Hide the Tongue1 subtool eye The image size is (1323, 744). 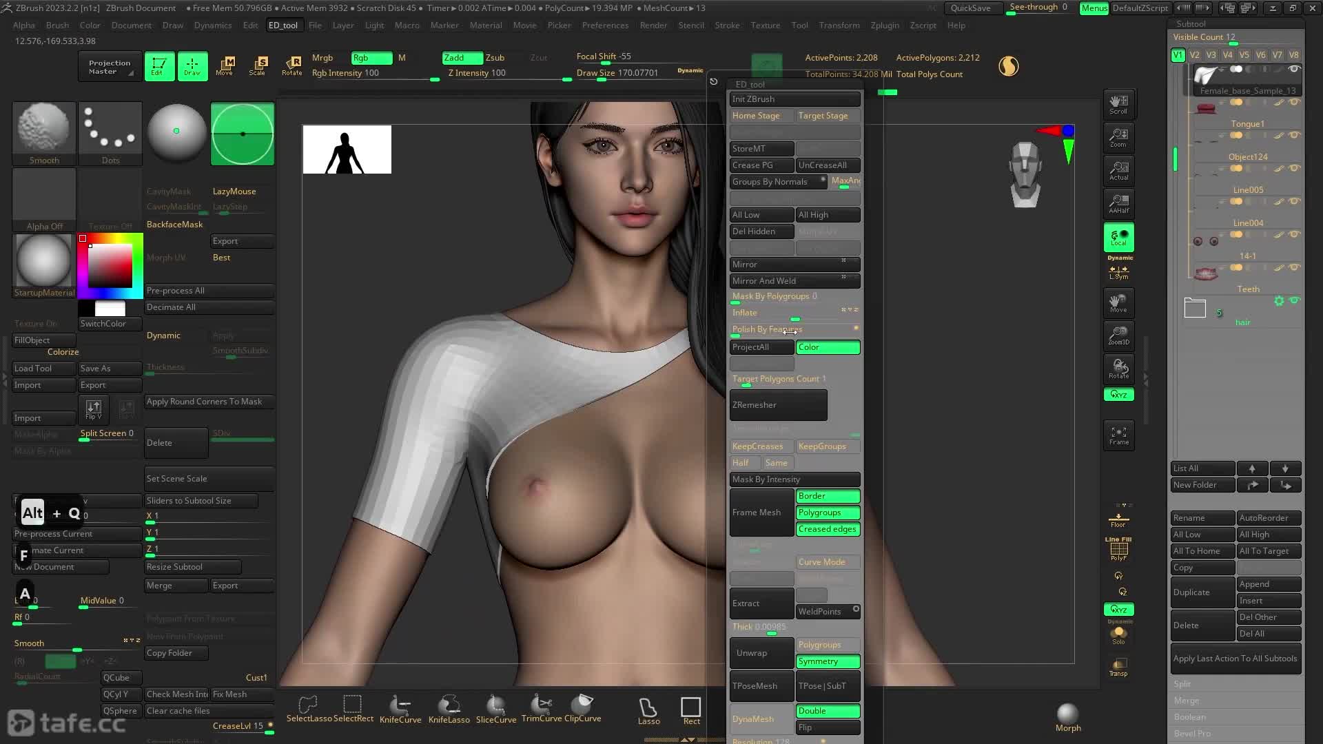[x=1294, y=103]
